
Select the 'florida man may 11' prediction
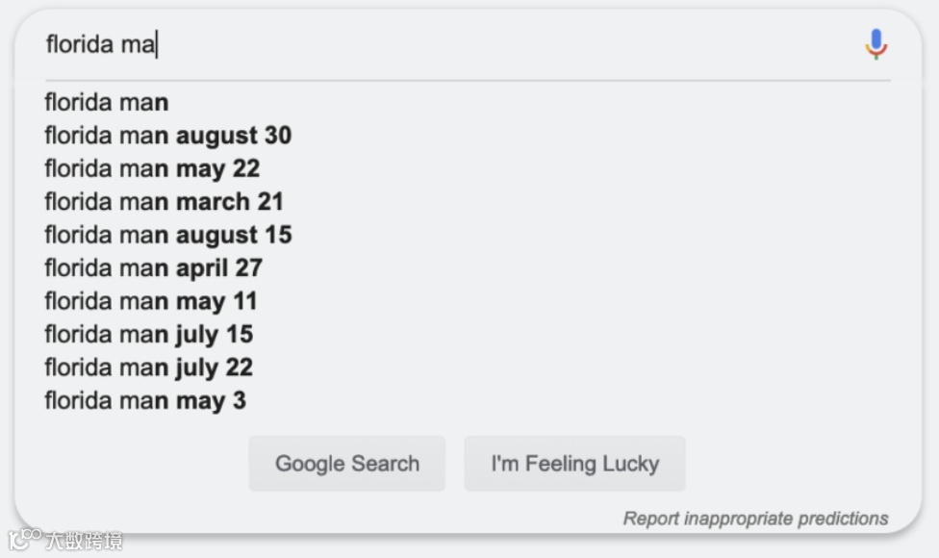(151, 301)
